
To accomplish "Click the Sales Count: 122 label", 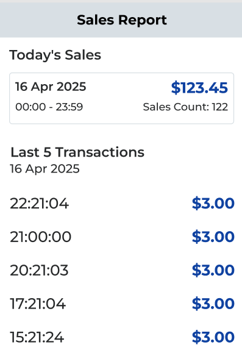I will pyautogui.click(x=185, y=107).
